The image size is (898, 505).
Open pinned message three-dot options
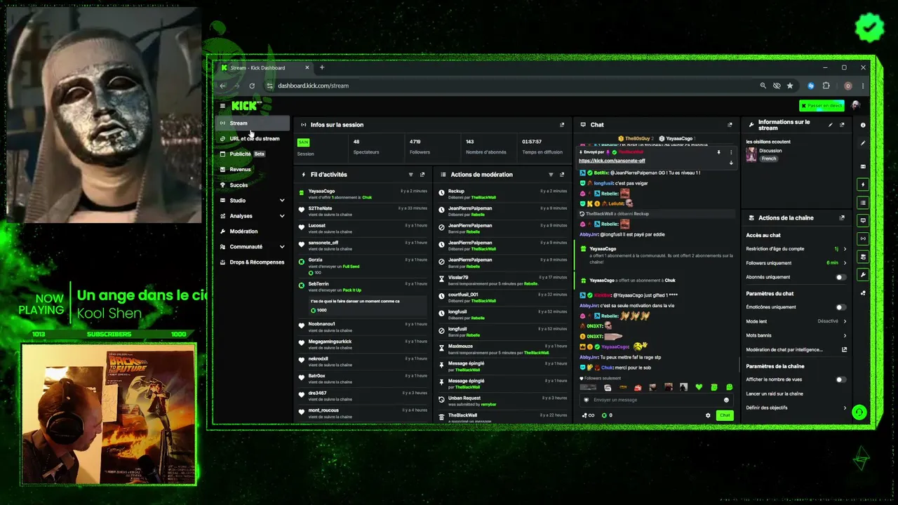click(x=731, y=152)
